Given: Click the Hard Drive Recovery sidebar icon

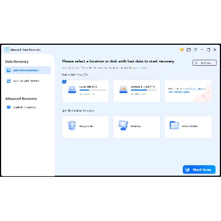Looking at the screenshot, I should [9, 70].
